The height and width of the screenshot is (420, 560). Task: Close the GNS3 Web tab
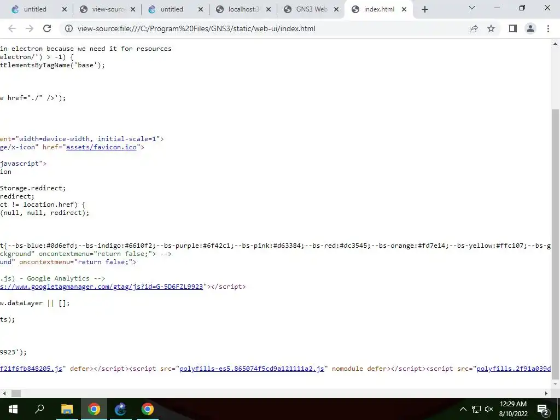336,9
